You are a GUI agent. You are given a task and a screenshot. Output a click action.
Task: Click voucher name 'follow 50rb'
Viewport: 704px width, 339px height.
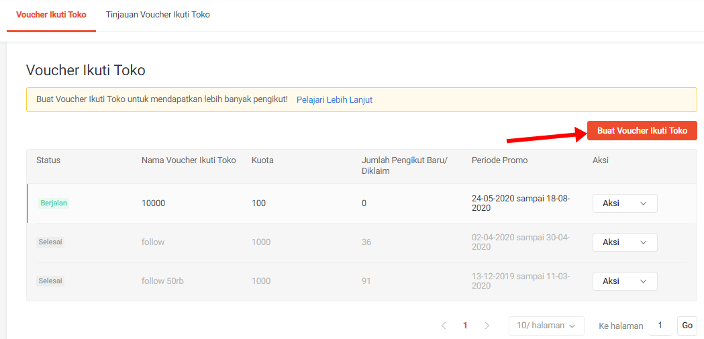coord(162,281)
